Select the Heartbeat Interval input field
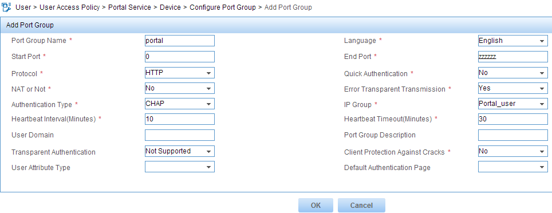Image resolution: width=552 pixels, height=213 pixels. click(x=180, y=119)
